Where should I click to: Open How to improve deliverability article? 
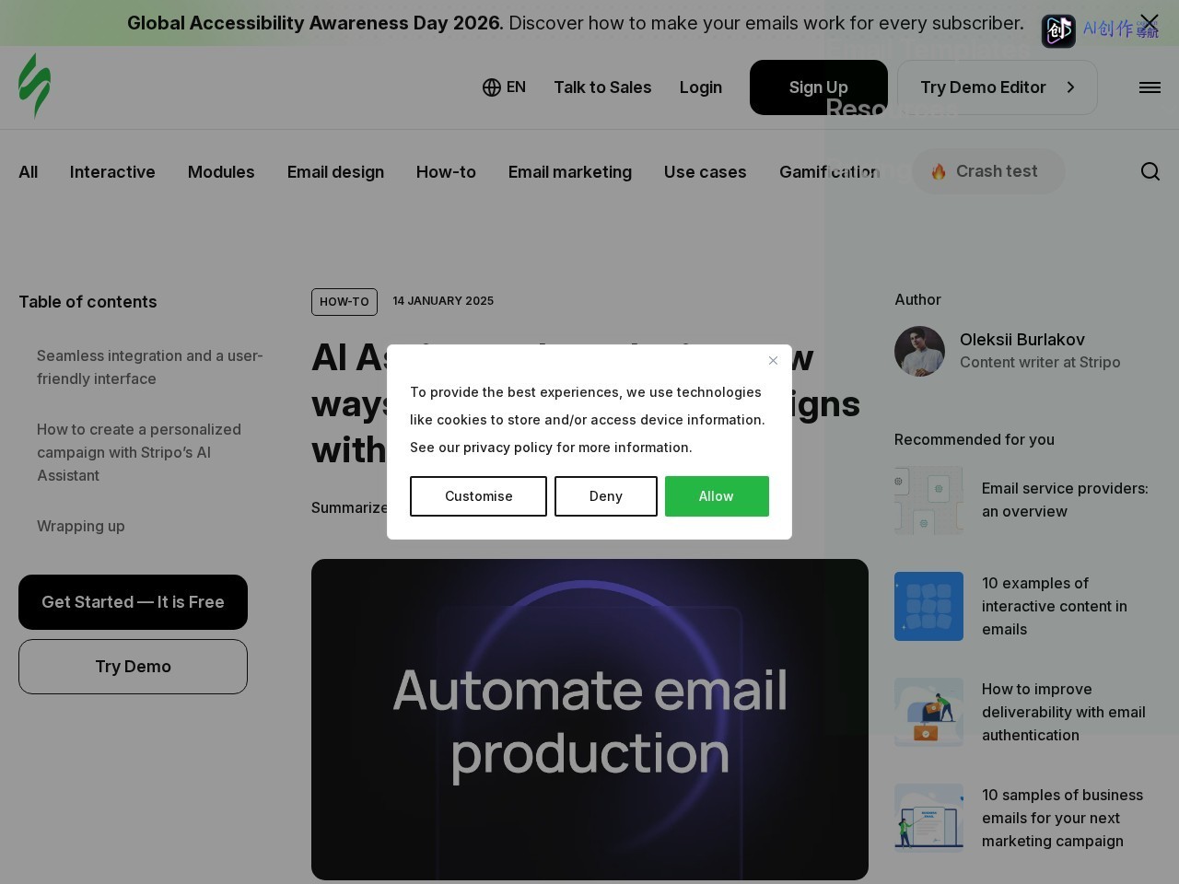coord(1064,712)
